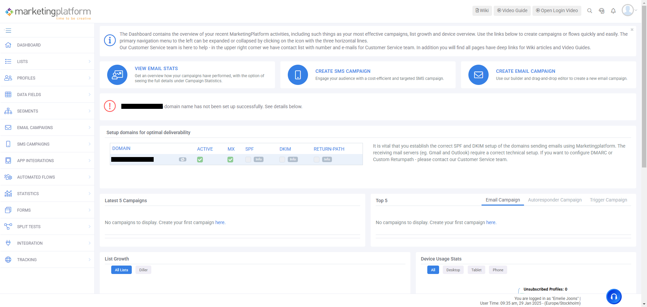Screen dimensions: 647x307
Task: Switch to the Trigger Campaign tab
Action: (608, 200)
